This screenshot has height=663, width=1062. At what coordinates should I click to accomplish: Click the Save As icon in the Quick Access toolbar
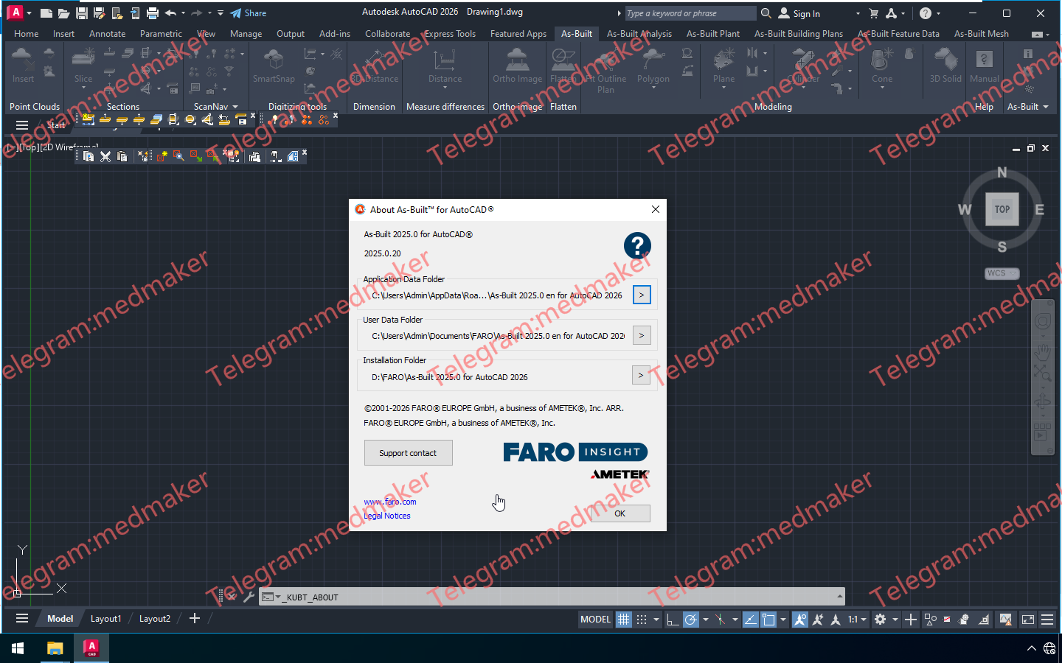[x=99, y=13]
